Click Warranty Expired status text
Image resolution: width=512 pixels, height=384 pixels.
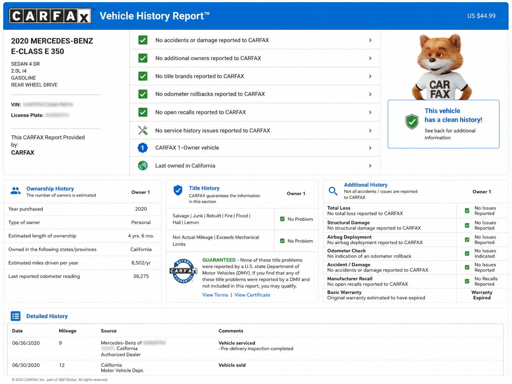pyautogui.click(x=482, y=295)
